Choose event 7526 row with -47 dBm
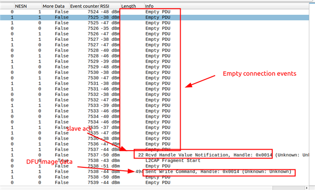 pos(155,34)
